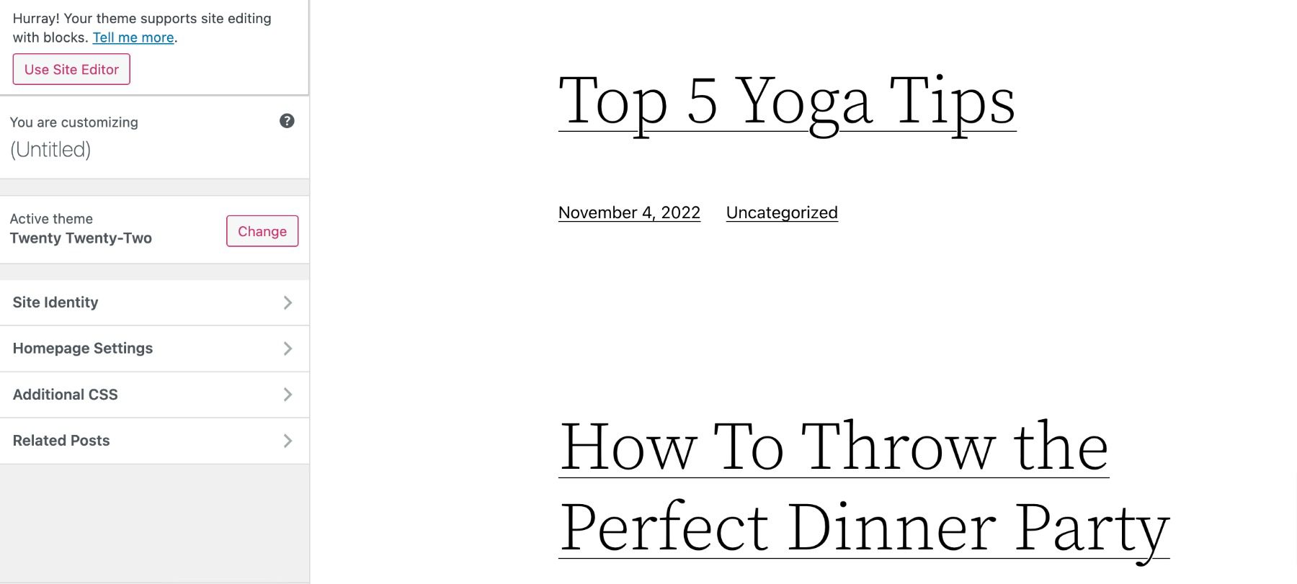Click the Change theme button

pyautogui.click(x=262, y=231)
